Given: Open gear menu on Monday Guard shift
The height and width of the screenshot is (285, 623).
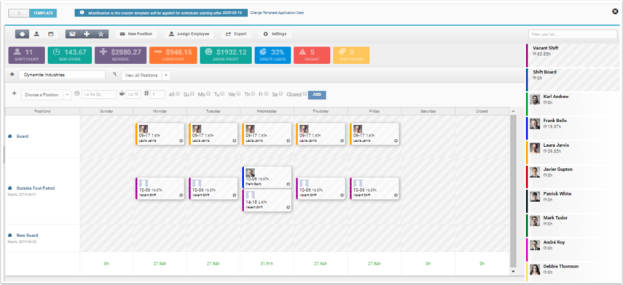Looking at the screenshot, I should pos(181,141).
